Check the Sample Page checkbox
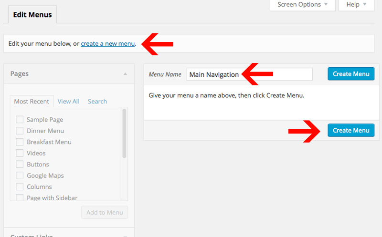 coord(20,120)
